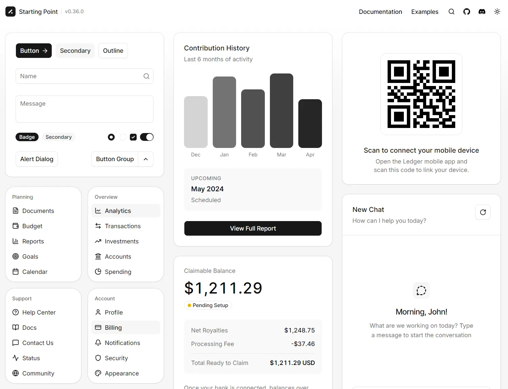
Task: Click the QR code image
Action: [421, 94]
